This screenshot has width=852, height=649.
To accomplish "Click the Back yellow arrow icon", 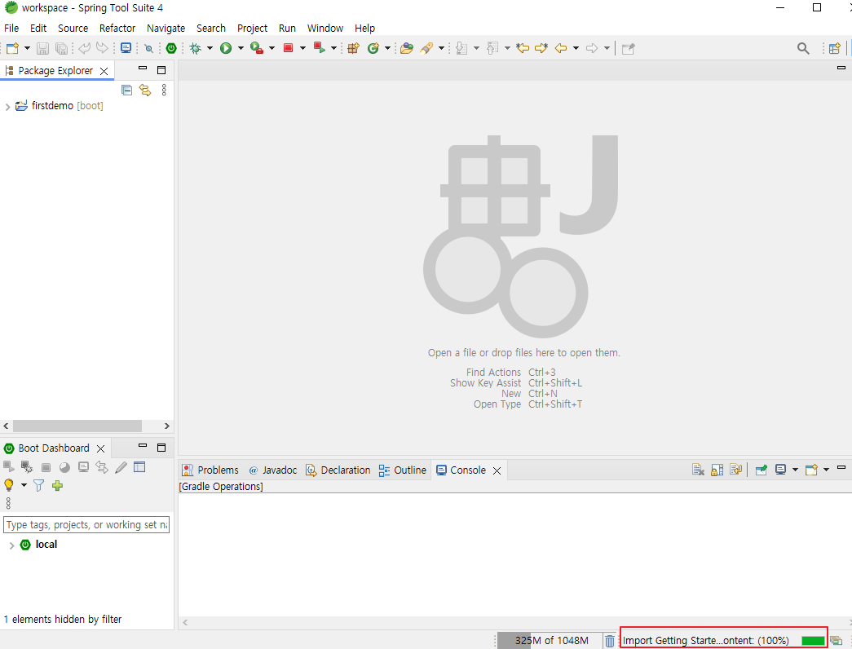I will click(x=561, y=48).
